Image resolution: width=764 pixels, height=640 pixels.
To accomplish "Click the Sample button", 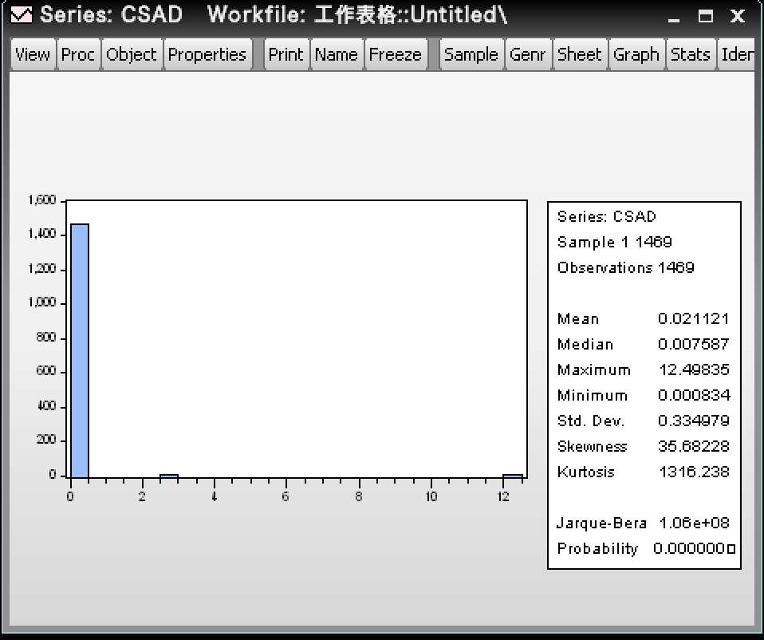I will click(471, 54).
